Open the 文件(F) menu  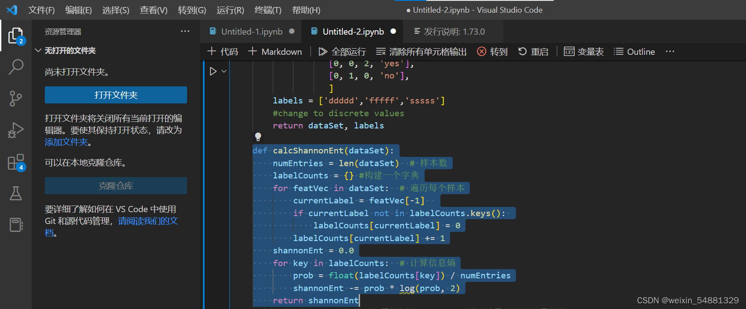[x=42, y=10]
